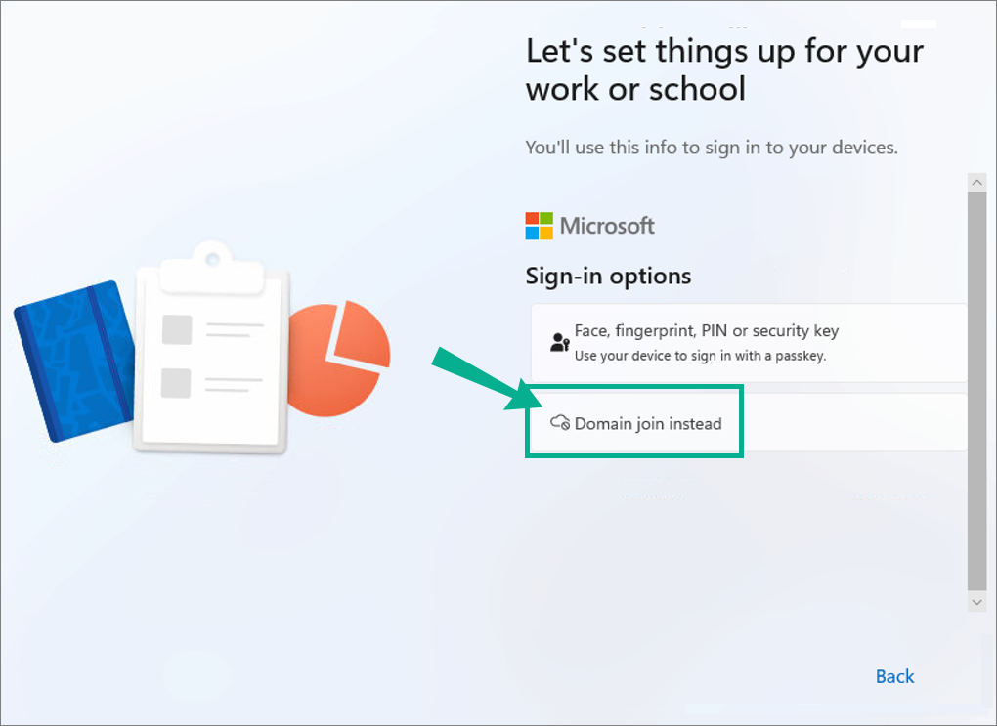Click the scrollbar up arrow
997x726 pixels.
coord(976,183)
